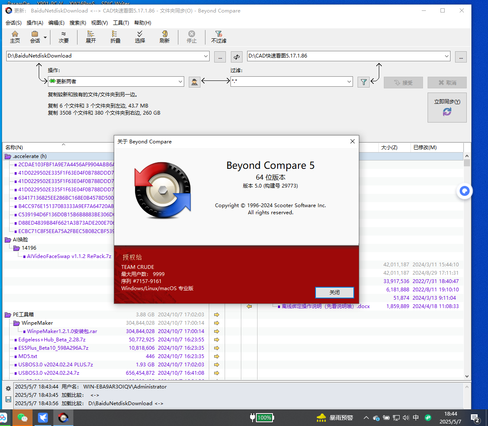Collapse the WinpeMaker folder
Image resolution: width=488 pixels, height=426 pixels.
point(17,323)
